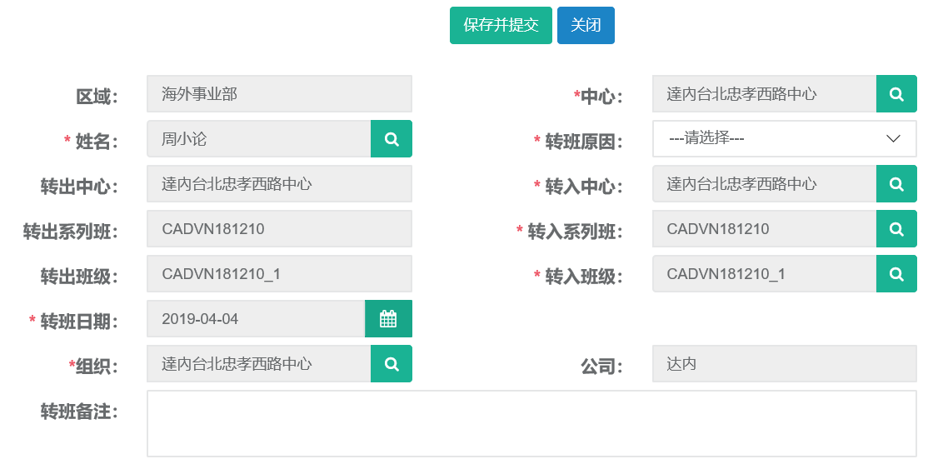Click the 转出中心 text field
This screenshot has width=928, height=469.
point(279,184)
